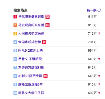Click the 换一换 text to shuffle topics
This screenshot has height=99, width=105.
[x=92, y=10]
